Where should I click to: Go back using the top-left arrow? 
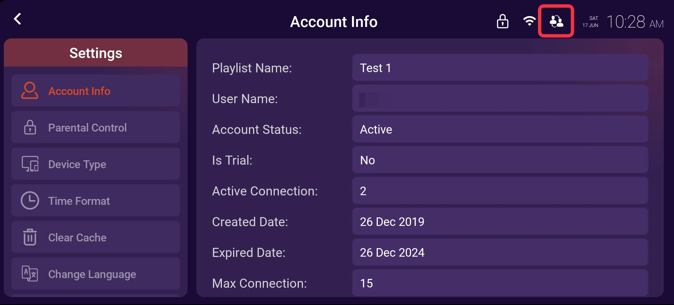(x=17, y=19)
